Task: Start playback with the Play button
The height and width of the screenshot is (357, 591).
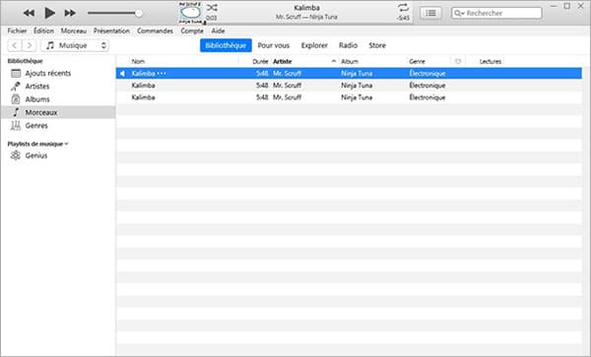Action: click(x=50, y=13)
